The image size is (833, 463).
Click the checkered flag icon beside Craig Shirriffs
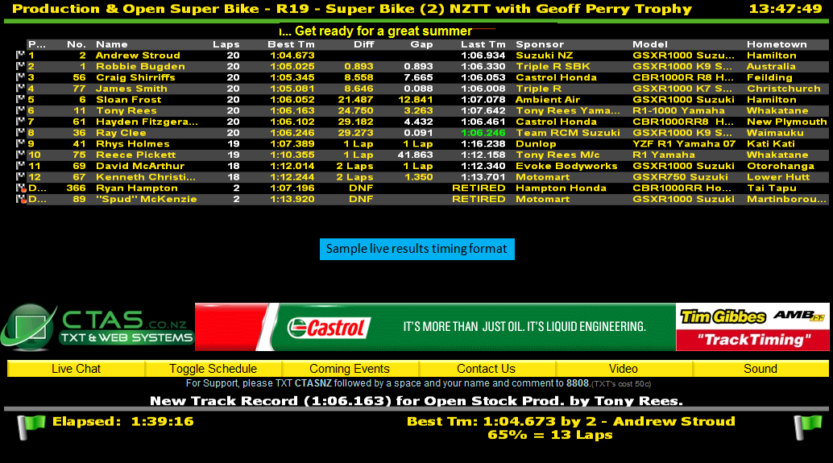(x=21, y=77)
